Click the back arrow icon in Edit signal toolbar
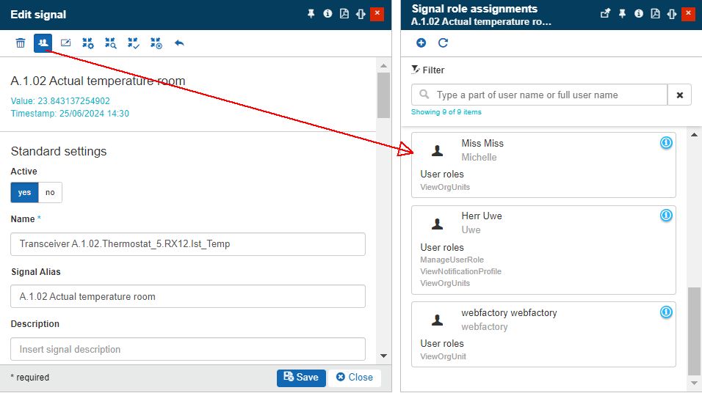 coord(179,43)
